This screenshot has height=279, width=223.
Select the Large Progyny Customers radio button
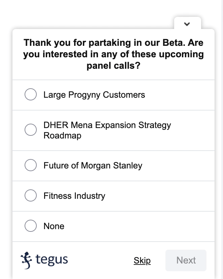tap(31, 94)
